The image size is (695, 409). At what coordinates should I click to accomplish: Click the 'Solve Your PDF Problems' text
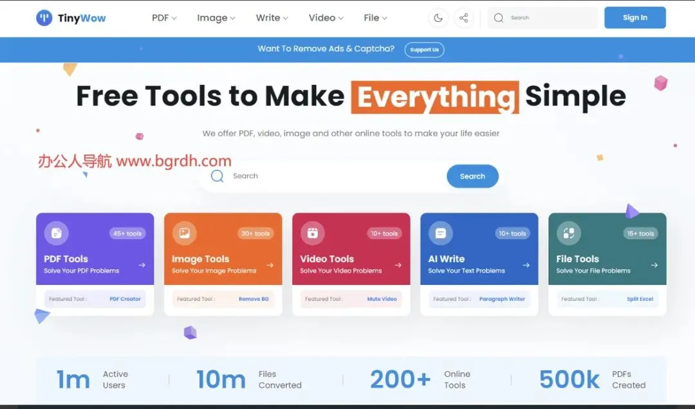pyautogui.click(x=82, y=271)
